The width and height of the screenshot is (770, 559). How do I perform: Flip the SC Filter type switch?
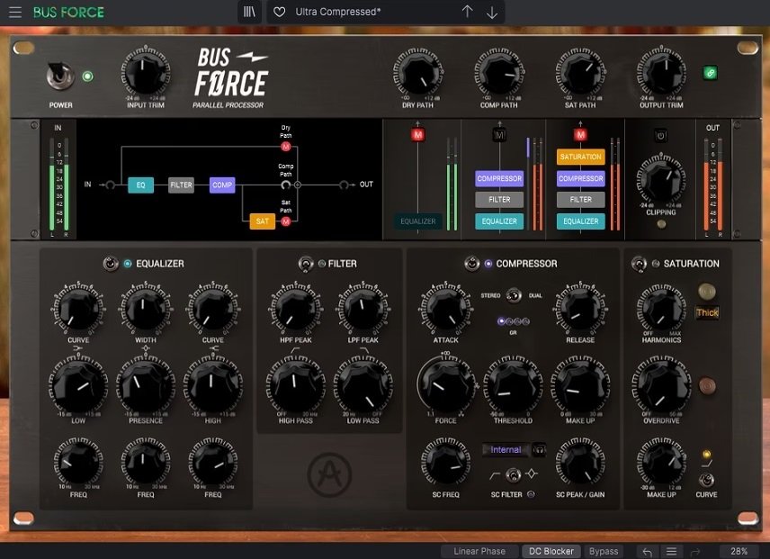pyautogui.click(x=513, y=475)
